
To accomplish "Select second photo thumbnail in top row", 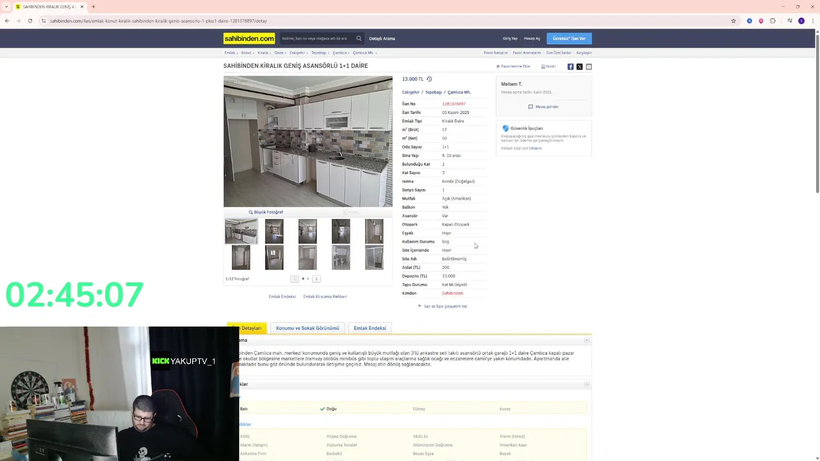I will (274, 231).
